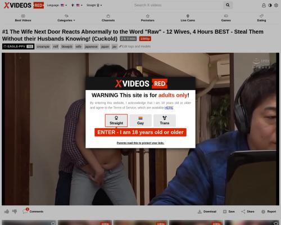Click the Report button

coord(269,211)
